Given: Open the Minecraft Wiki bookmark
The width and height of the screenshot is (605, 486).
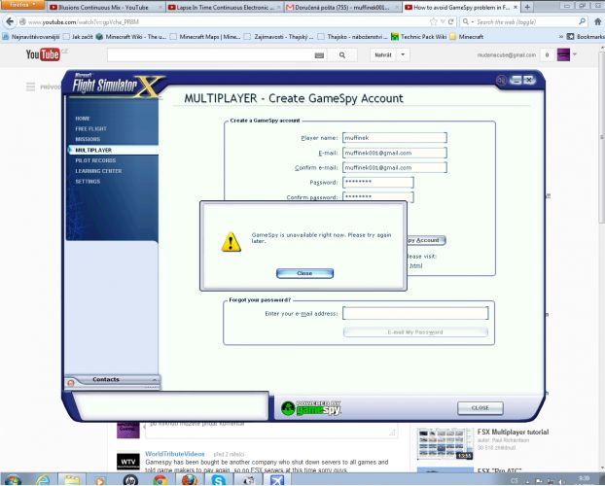Looking at the screenshot, I should click(x=131, y=37).
